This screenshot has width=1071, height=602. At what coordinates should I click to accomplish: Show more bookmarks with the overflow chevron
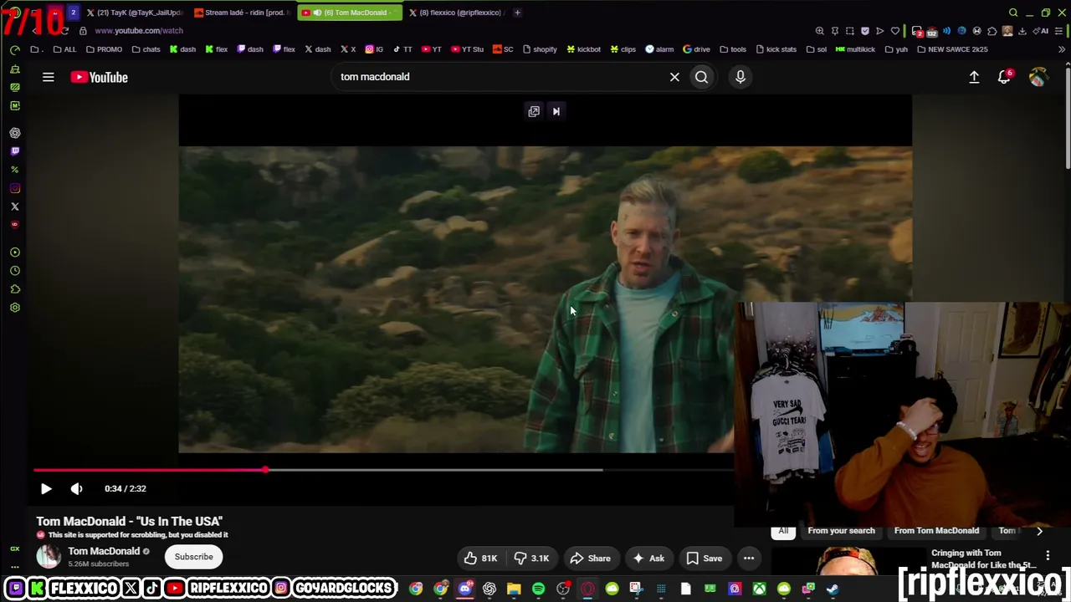[1062, 49]
